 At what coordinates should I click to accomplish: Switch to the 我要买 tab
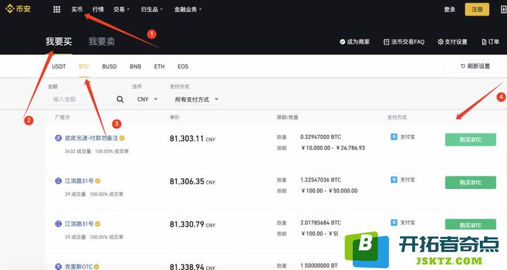pos(59,41)
